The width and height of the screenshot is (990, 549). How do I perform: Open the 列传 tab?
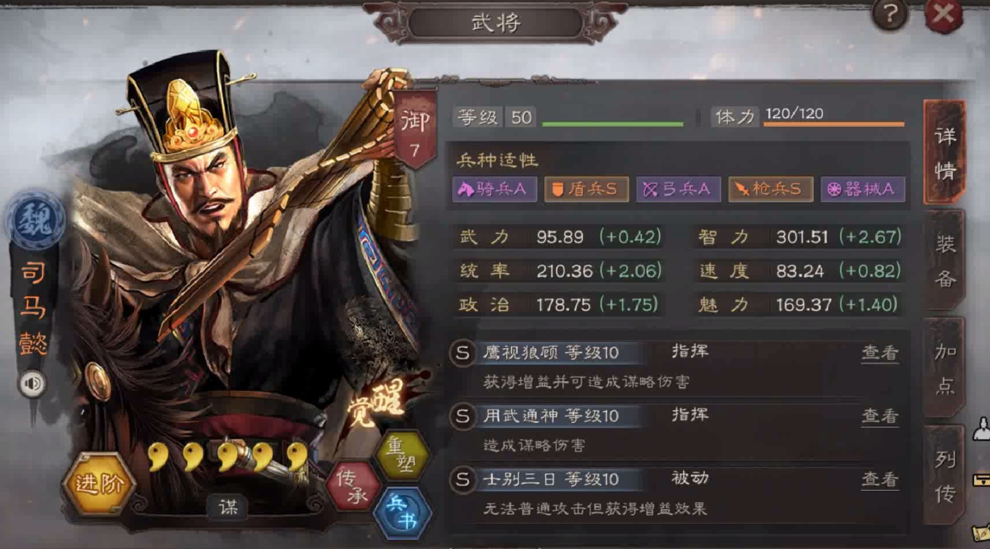coord(945,476)
